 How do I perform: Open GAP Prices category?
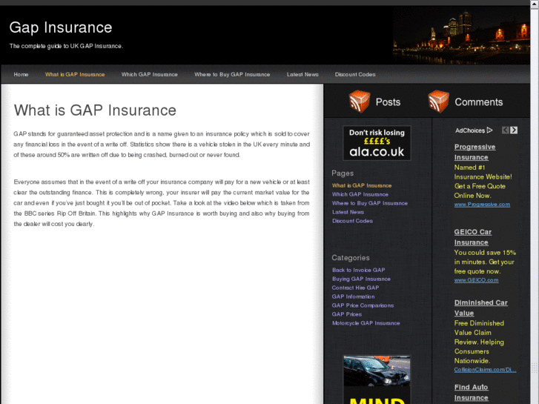[346, 314]
